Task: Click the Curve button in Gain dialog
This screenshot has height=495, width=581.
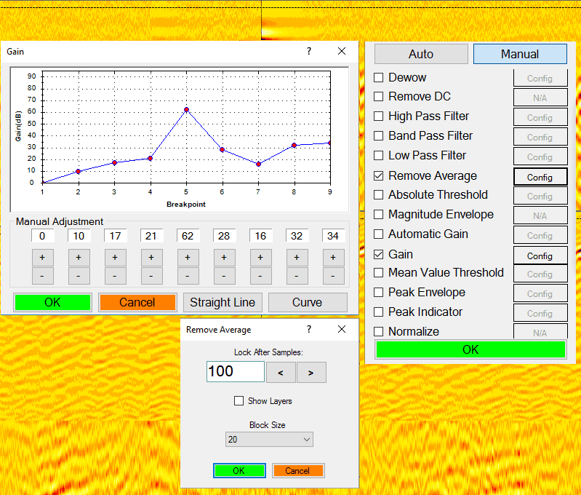Action: 308,303
